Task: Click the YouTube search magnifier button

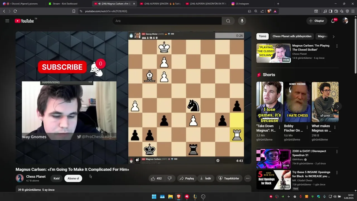Action: click(x=228, y=21)
